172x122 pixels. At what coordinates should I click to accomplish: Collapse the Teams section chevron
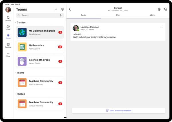click(16, 73)
